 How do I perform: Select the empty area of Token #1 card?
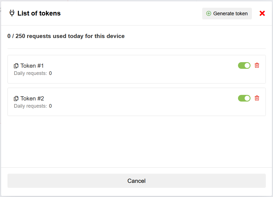click(x=139, y=69)
